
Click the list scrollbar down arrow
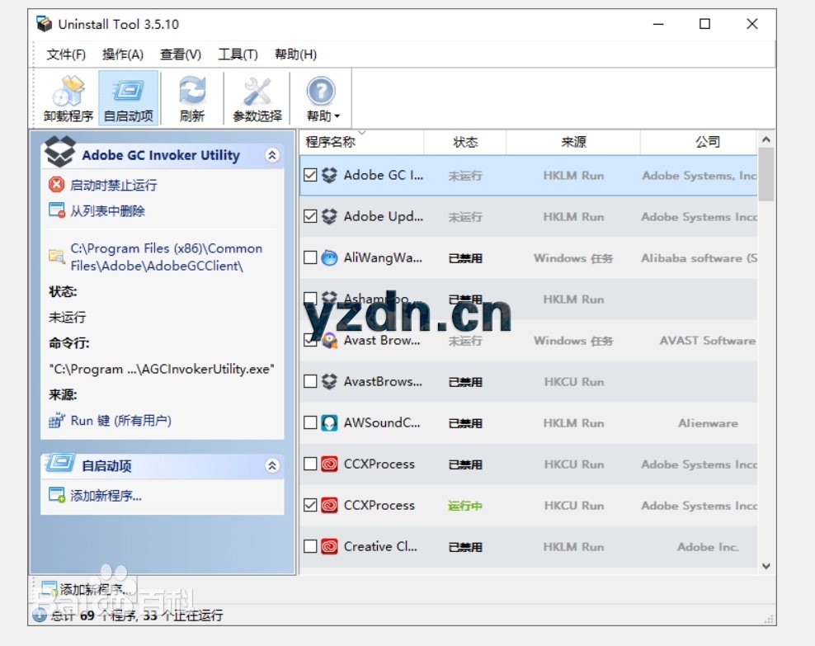766,566
